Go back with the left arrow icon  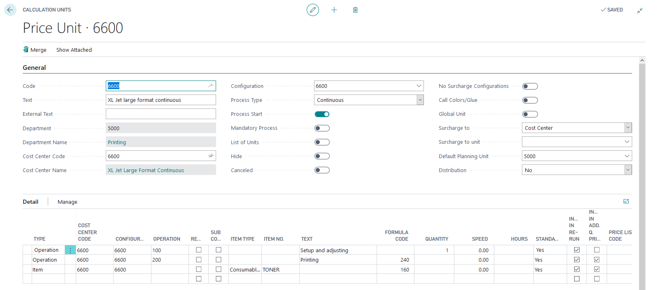click(10, 10)
